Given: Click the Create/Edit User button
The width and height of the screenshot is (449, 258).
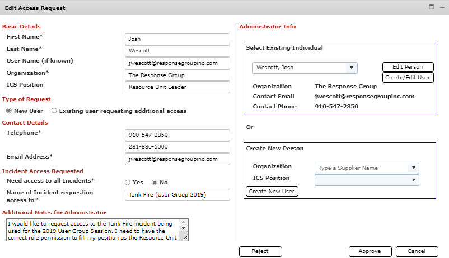Looking at the screenshot, I should [407, 78].
